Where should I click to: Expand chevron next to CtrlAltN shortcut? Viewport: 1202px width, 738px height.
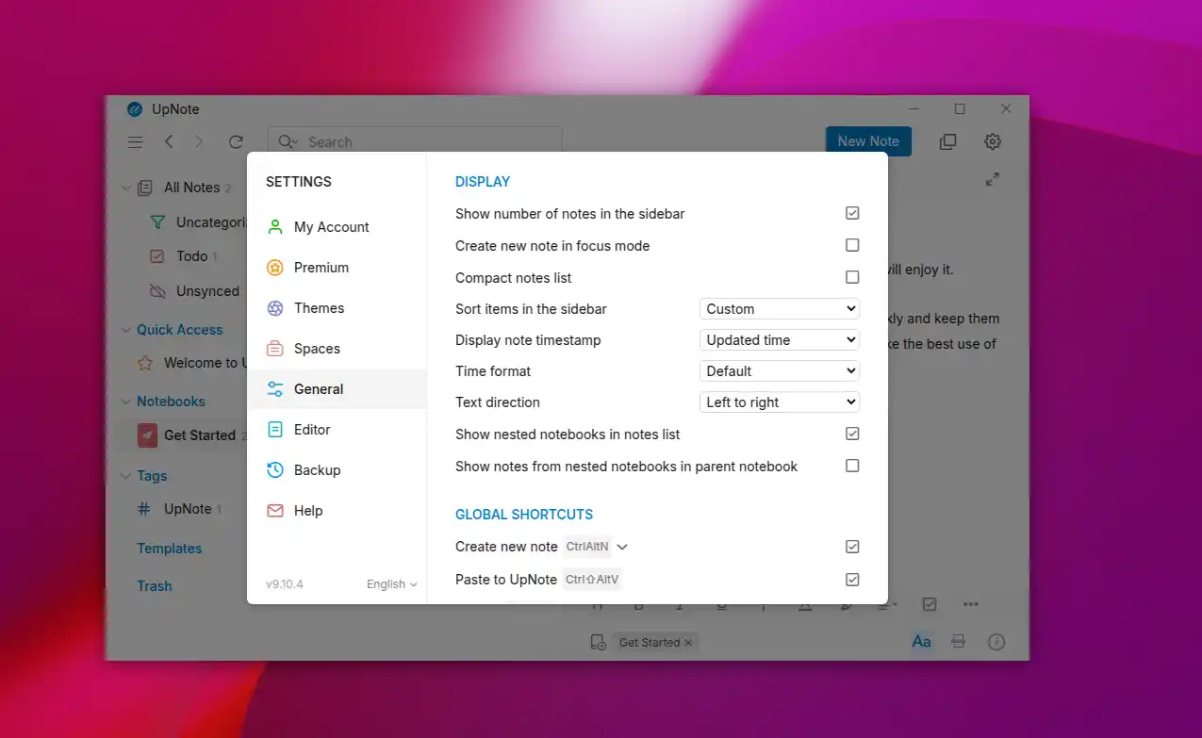click(622, 547)
